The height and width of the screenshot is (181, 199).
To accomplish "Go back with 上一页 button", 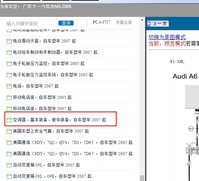I will point(158,24).
